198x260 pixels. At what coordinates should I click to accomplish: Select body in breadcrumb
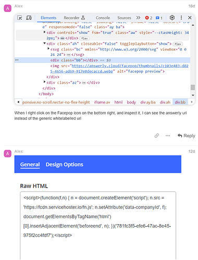click(131, 102)
